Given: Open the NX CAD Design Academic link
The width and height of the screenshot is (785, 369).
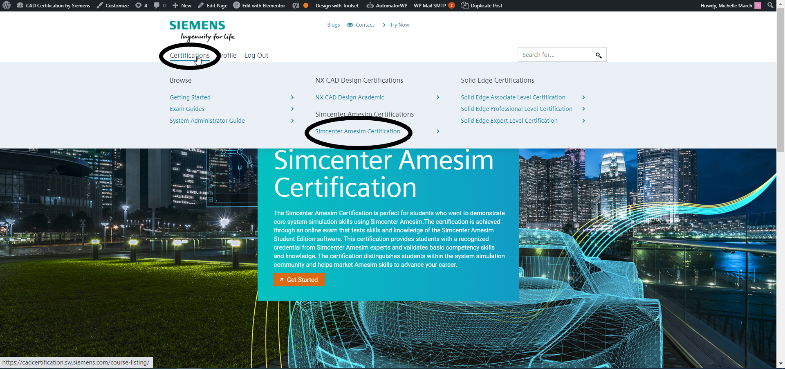Looking at the screenshot, I should 350,97.
